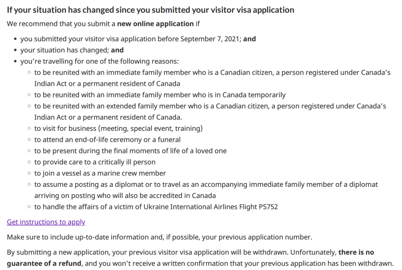Click the "immediate family member who is in Canada temporarily" item
The height and width of the screenshot is (270, 402).
click(160, 95)
